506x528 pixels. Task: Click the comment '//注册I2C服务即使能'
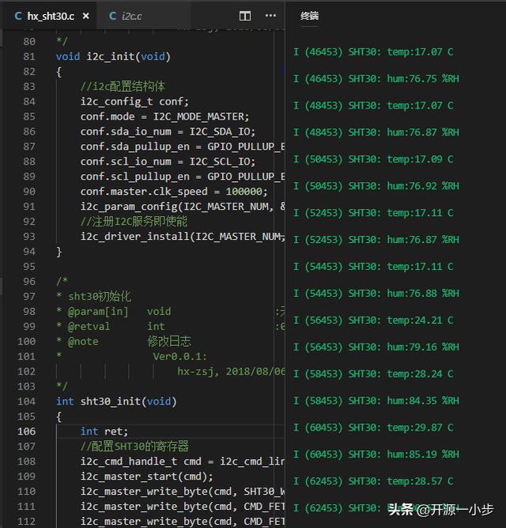[134, 221]
